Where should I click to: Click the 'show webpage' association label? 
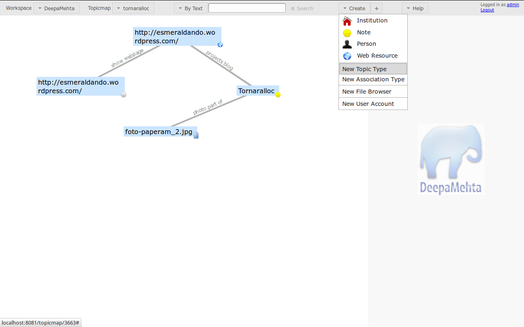tap(127, 58)
